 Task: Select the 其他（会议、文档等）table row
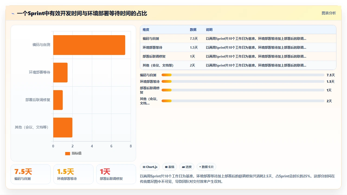click(x=238, y=65)
